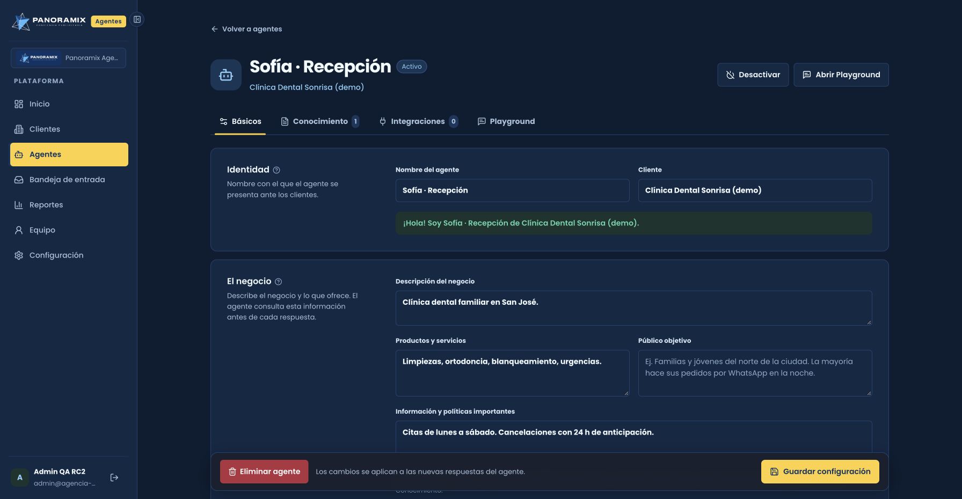Click the Clínica Dental Sonrisa (demo) subtitle link
The height and width of the screenshot is (499, 962).
307,87
